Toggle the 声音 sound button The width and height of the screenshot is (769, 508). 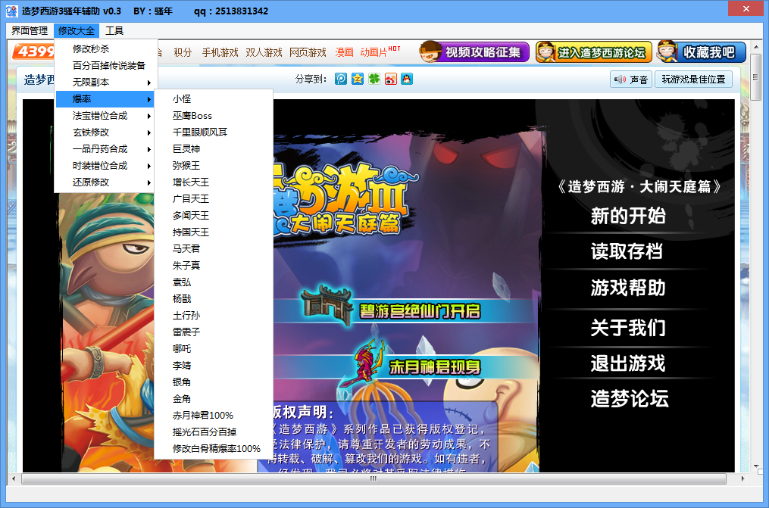pos(630,79)
